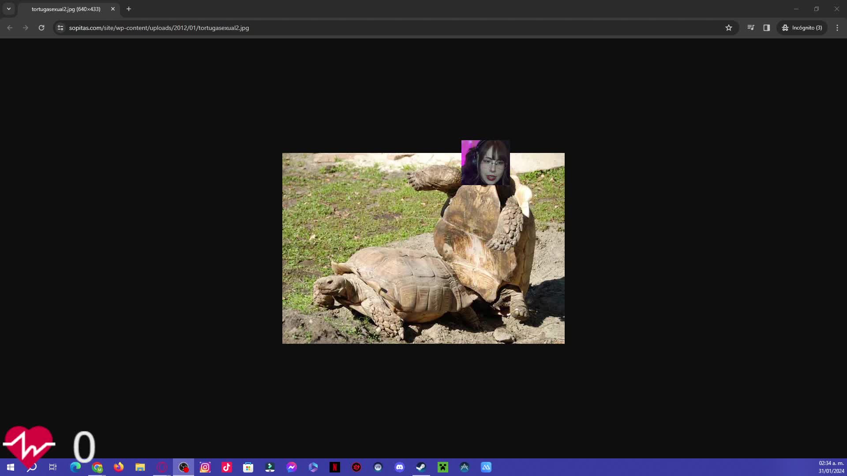Click the tortoise image
The height and width of the screenshot is (476, 847).
[x=423, y=248]
